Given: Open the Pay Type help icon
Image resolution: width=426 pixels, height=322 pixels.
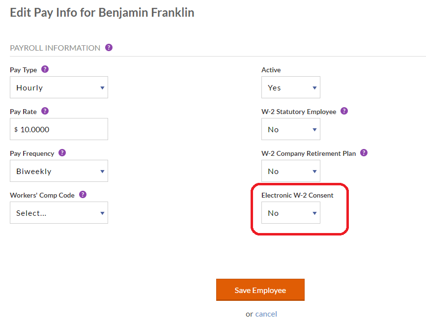Looking at the screenshot, I should [45, 69].
